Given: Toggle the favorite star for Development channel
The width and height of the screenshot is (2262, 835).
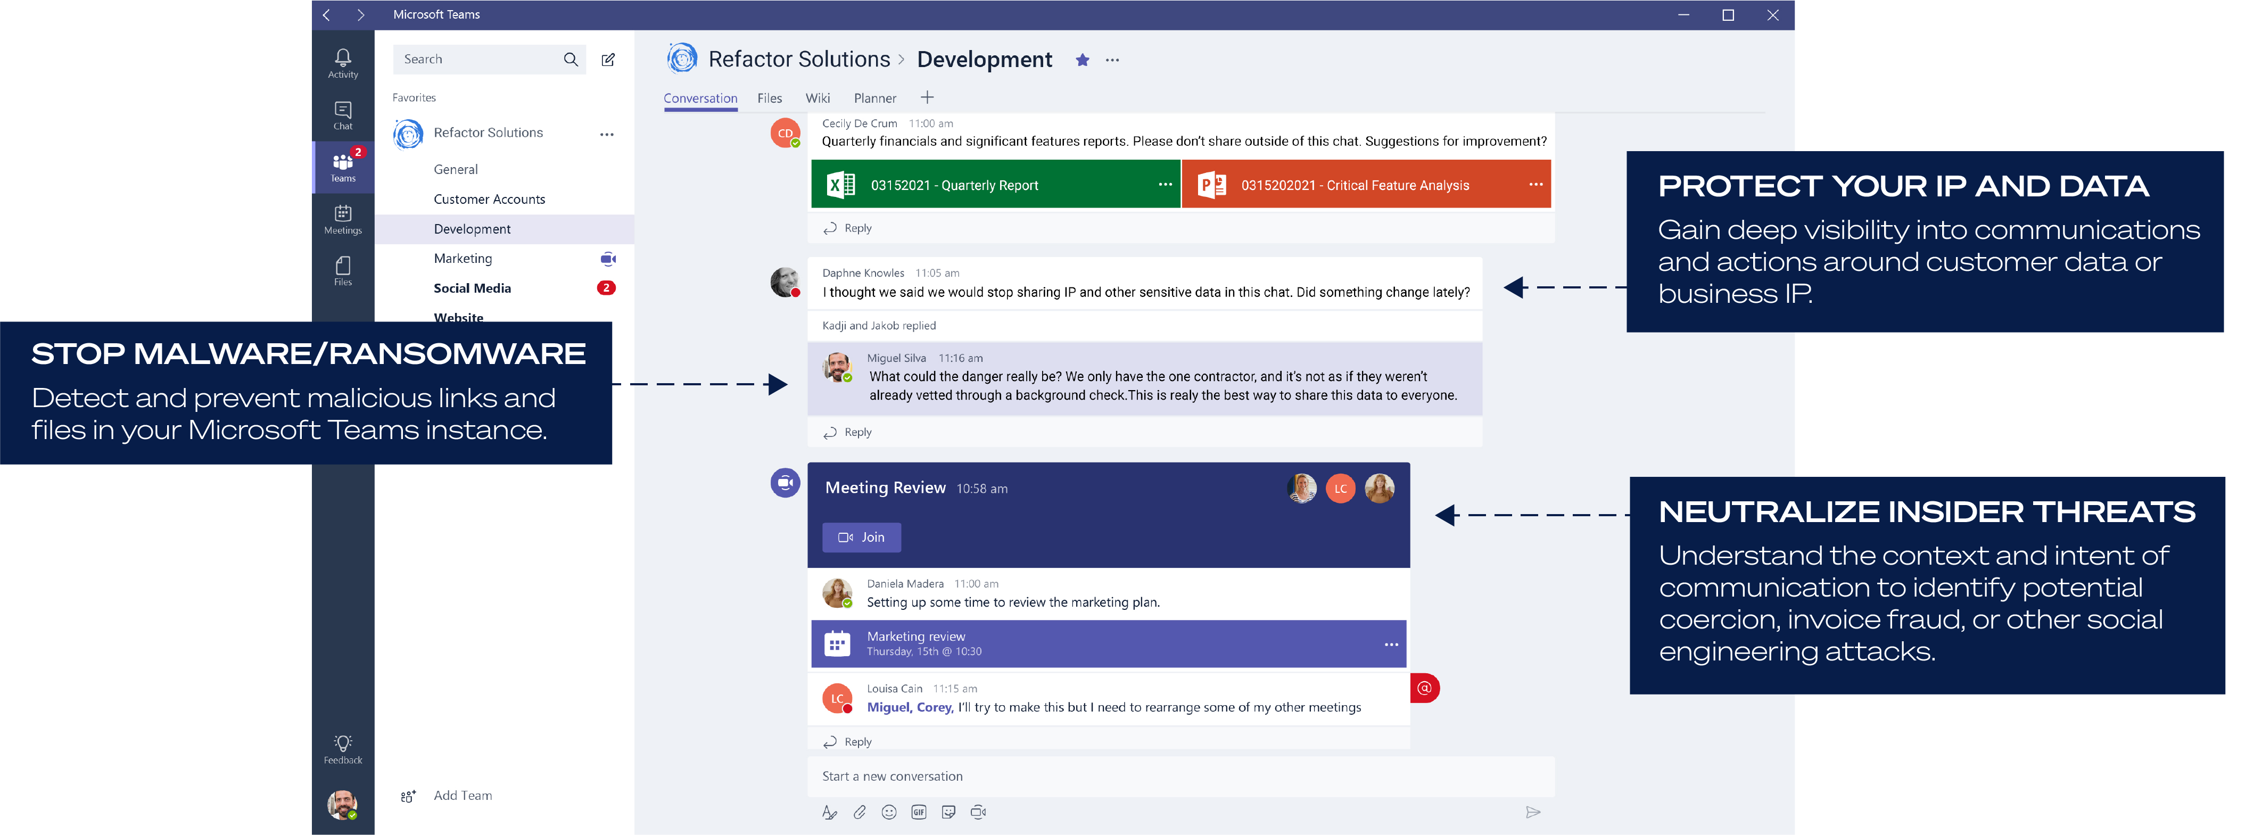Looking at the screenshot, I should coord(1082,60).
